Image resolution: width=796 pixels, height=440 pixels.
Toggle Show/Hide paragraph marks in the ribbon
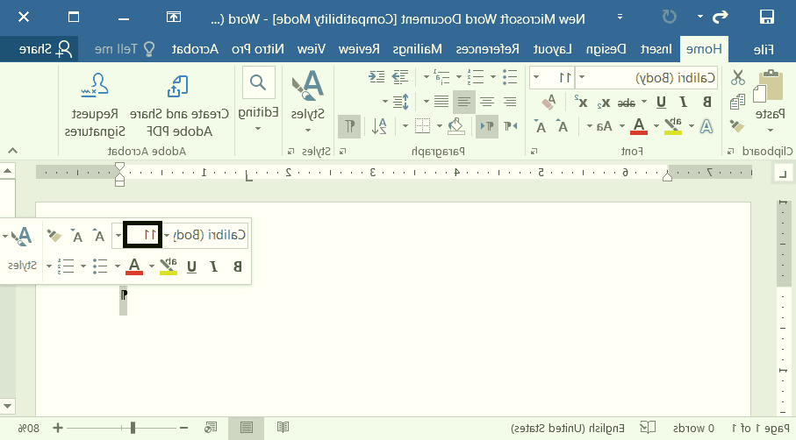click(x=349, y=126)
